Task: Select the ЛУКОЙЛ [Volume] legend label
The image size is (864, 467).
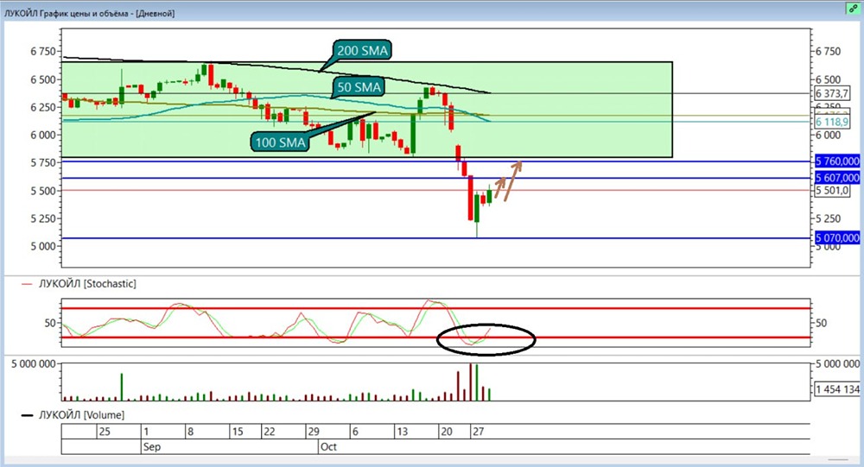Action: pos(81,414)
